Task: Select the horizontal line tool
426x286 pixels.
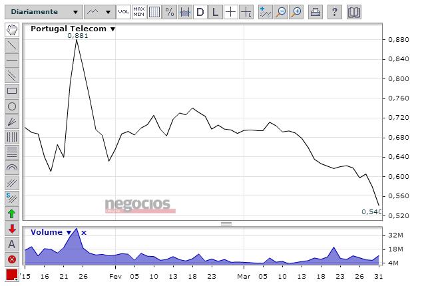Action: [12, 61]
